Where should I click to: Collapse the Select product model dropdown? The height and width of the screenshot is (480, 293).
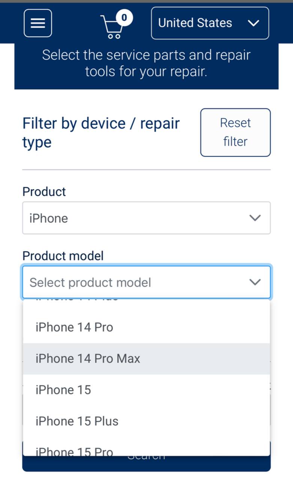[146, 282]
